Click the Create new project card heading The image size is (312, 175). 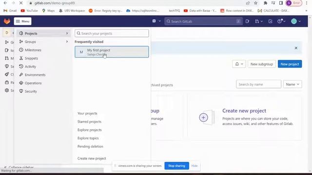[244, 111]
